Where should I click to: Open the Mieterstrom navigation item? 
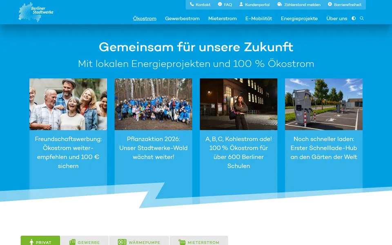[223, 18]
